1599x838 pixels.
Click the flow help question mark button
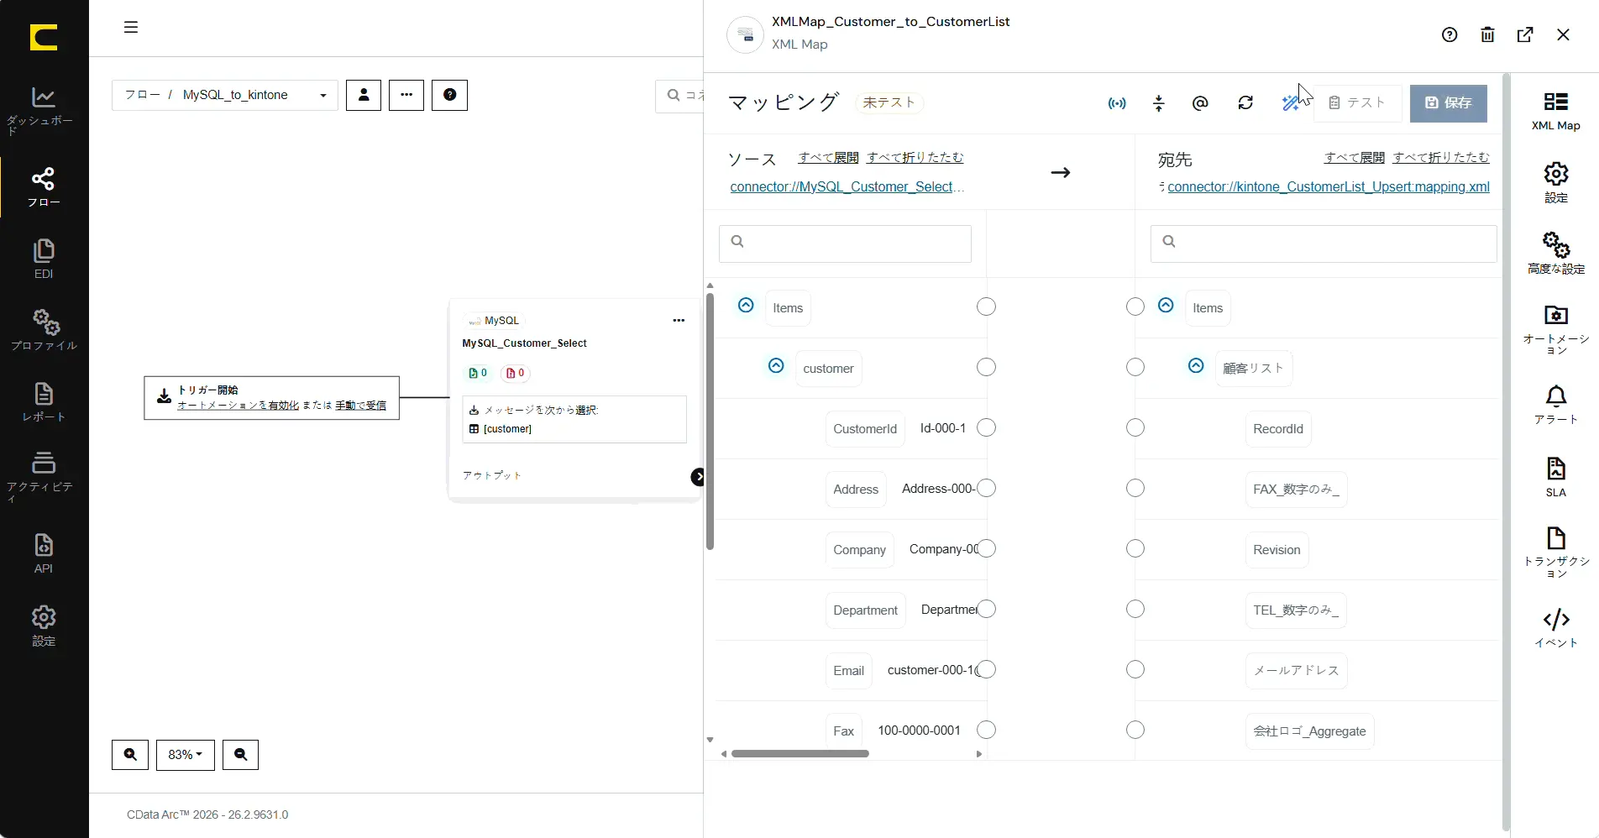[x=449, y=95]
